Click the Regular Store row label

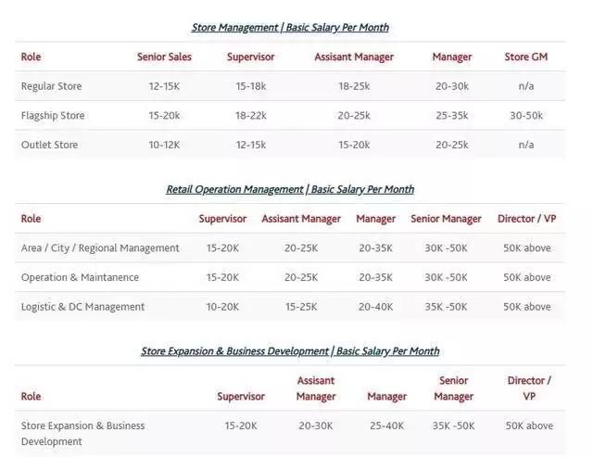[x=51, y=86]
